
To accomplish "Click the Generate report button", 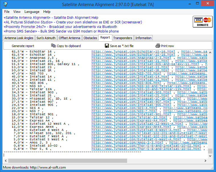I will click(x=23, y=46).
